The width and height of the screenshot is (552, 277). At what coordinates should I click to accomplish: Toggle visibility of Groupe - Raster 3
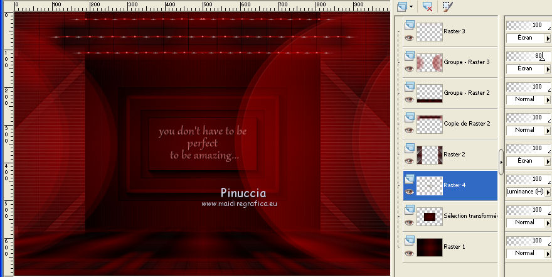point(409,68)
